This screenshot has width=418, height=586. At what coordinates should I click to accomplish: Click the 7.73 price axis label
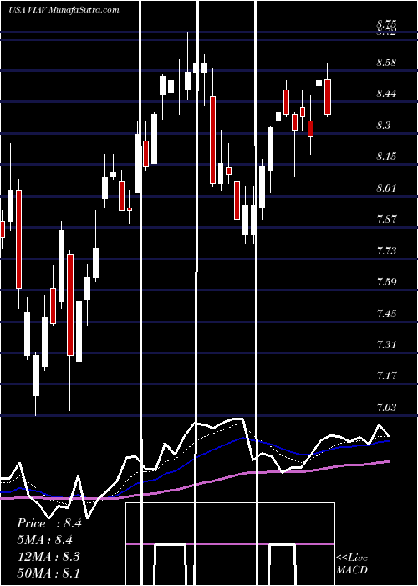(386, 250)
